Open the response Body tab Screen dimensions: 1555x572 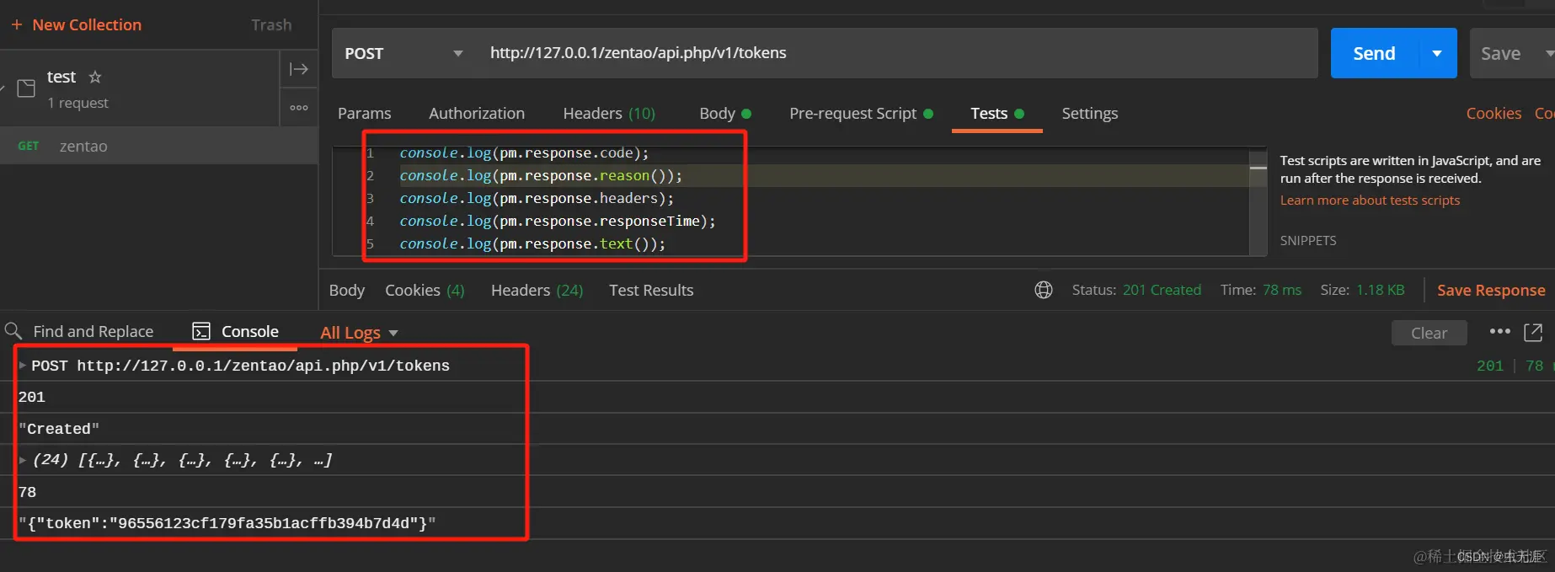tap(347, 290)
